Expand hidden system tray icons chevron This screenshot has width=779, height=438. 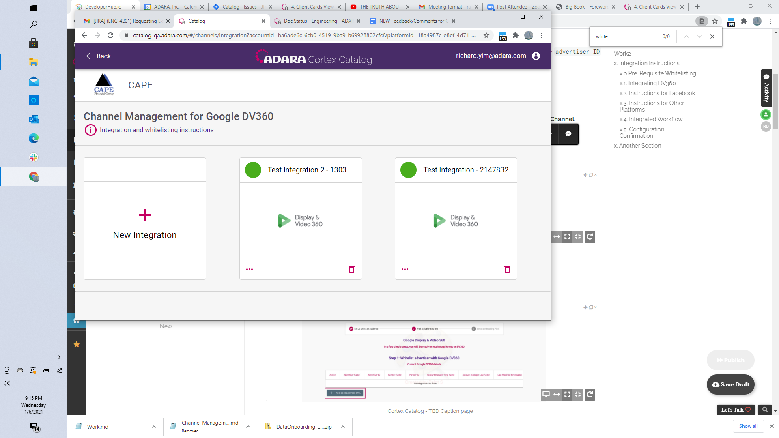pyautogui.click(x=59, y=357)
